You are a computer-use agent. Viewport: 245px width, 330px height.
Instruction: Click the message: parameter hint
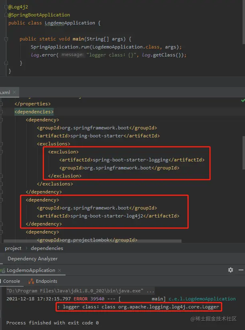(72, 55)
